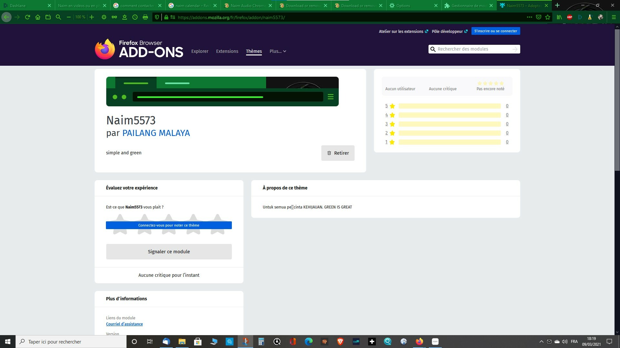Switch to the Options browser tab

(x=403, y=5)
